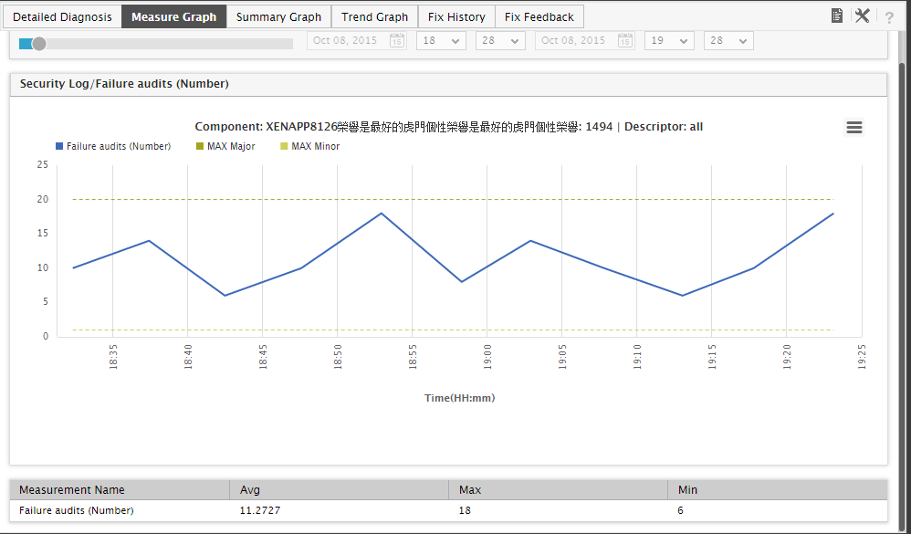
Task: Click the question mark help icon
Action: pos(889,17)
